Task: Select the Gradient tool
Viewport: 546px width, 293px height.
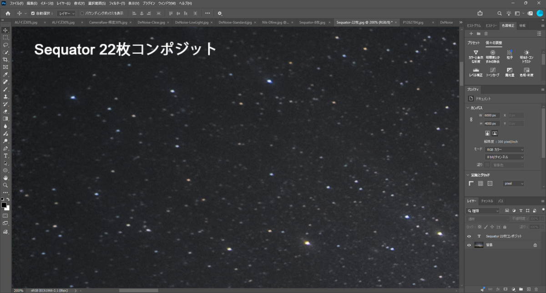Action: 5,119
